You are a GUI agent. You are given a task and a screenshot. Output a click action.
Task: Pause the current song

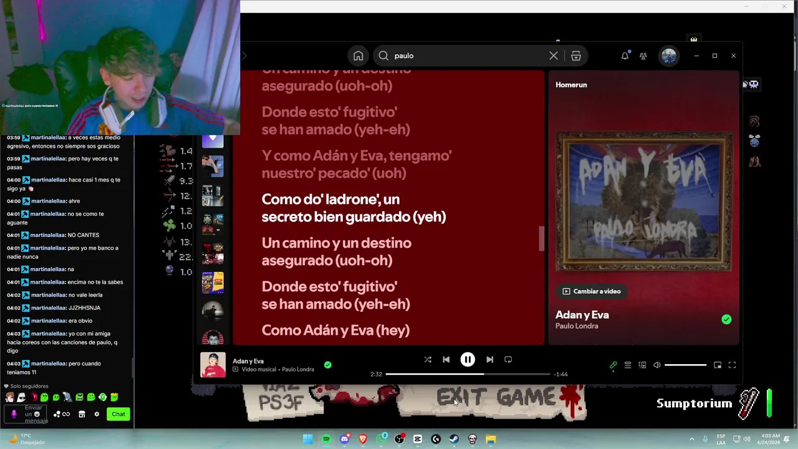click(x=468, y=359)
